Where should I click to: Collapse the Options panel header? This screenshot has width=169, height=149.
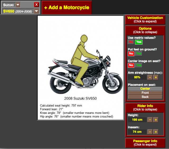click(x=145, y=30)
